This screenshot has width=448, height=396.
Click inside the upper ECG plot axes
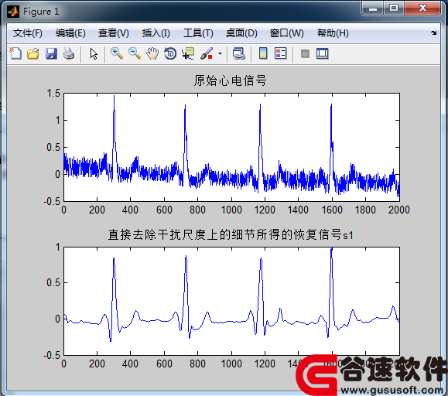(231, 147)
